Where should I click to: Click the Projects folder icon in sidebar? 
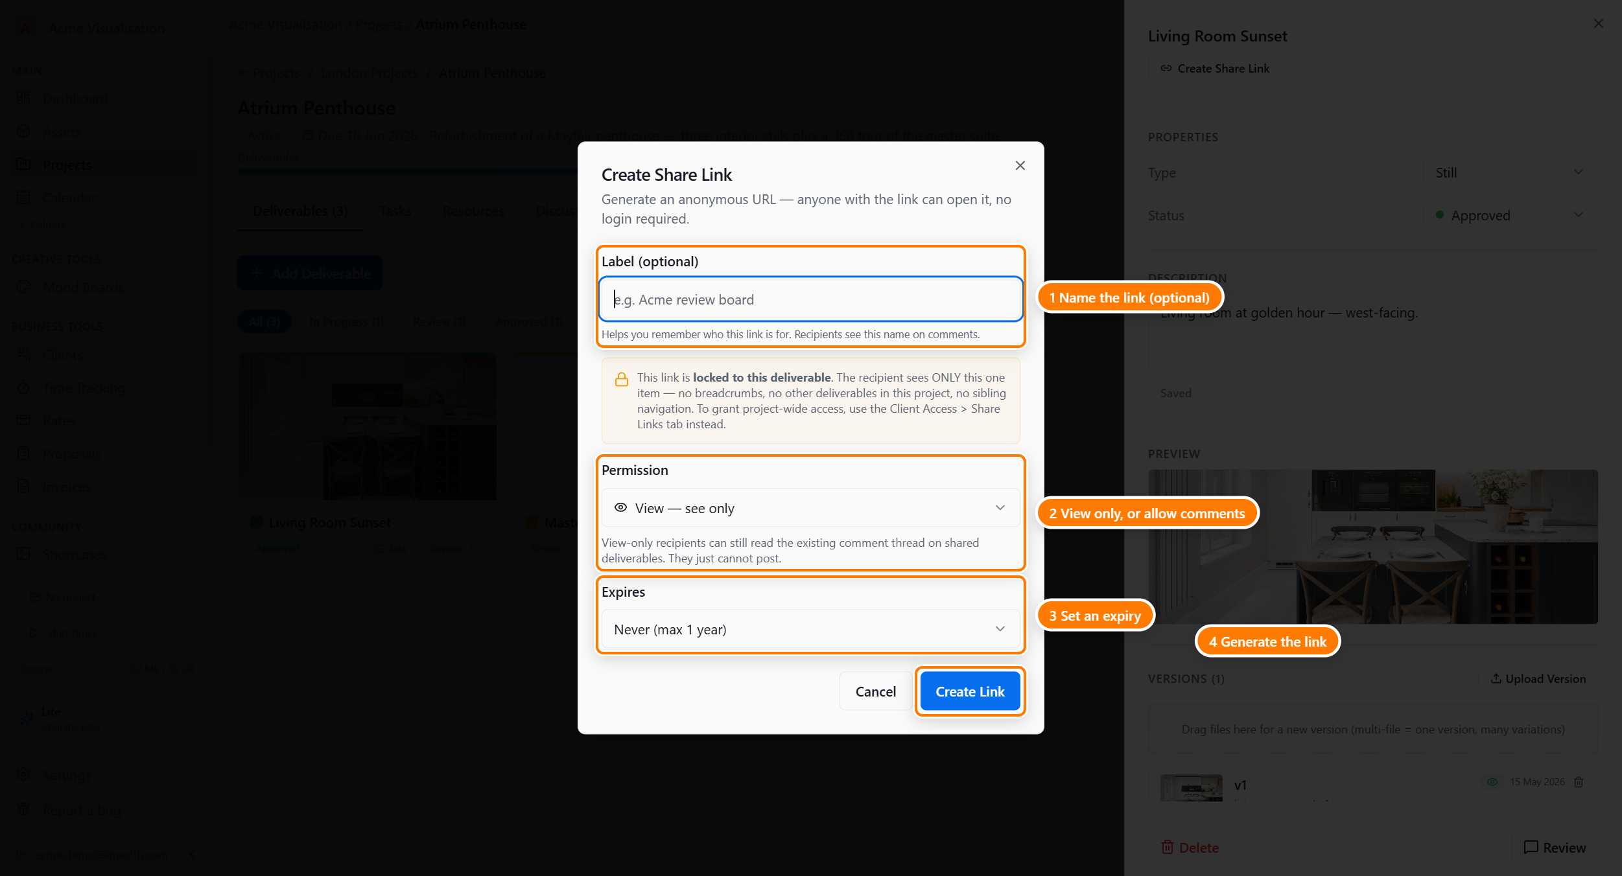[23, 165]
